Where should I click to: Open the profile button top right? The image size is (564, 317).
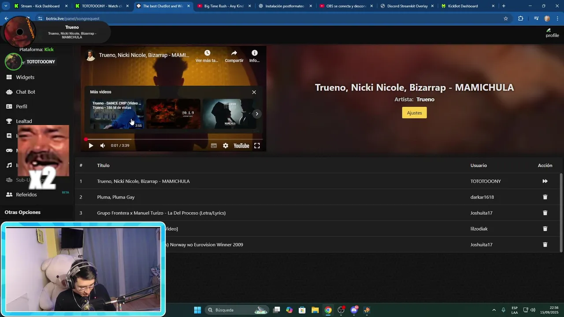pos(552,33)
